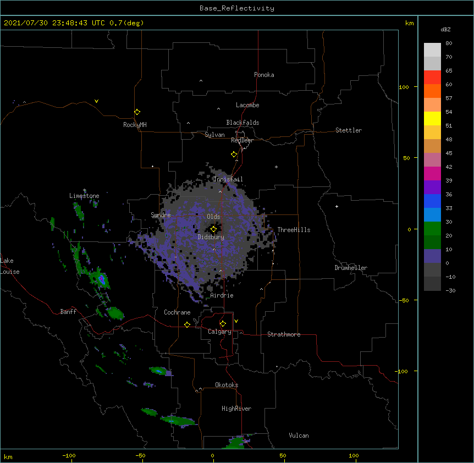This screenshot has width=474, height=463.
Task: Click the 0.7(deg) elevation label
Action: coord(126,23)
